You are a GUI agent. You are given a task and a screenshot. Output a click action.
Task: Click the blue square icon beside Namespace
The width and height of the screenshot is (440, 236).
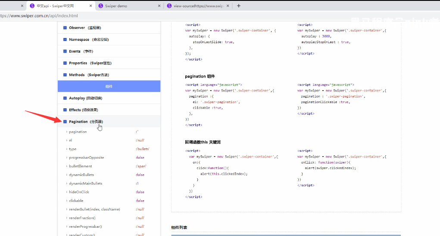65,40
